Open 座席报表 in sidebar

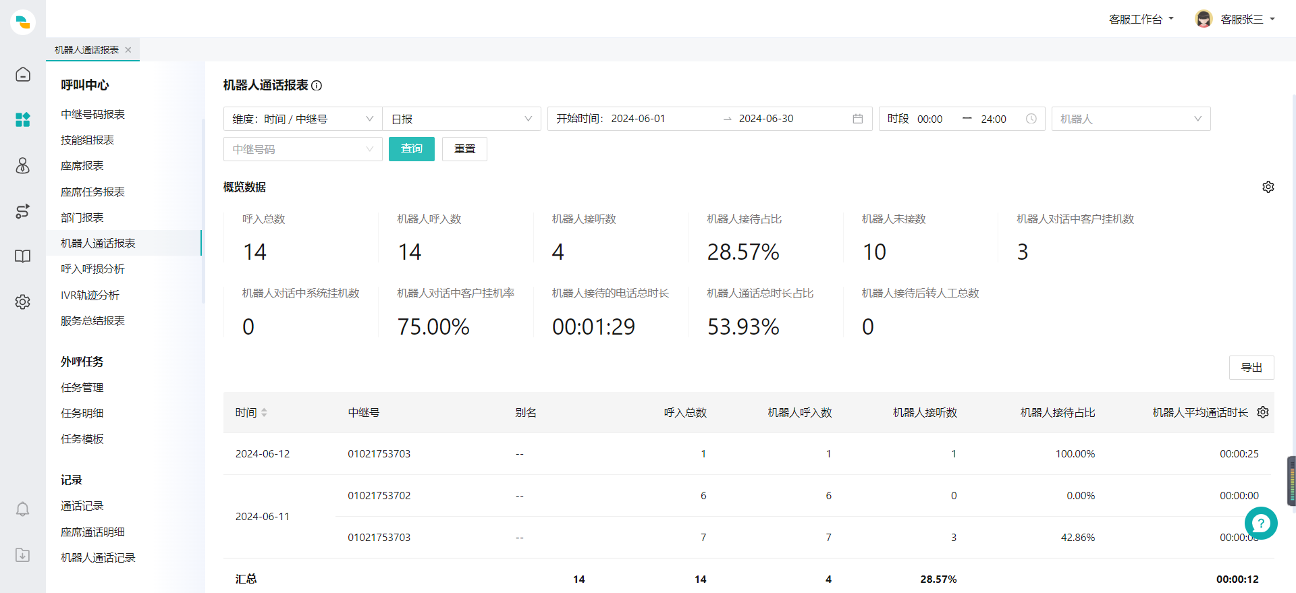pos(82,166)
